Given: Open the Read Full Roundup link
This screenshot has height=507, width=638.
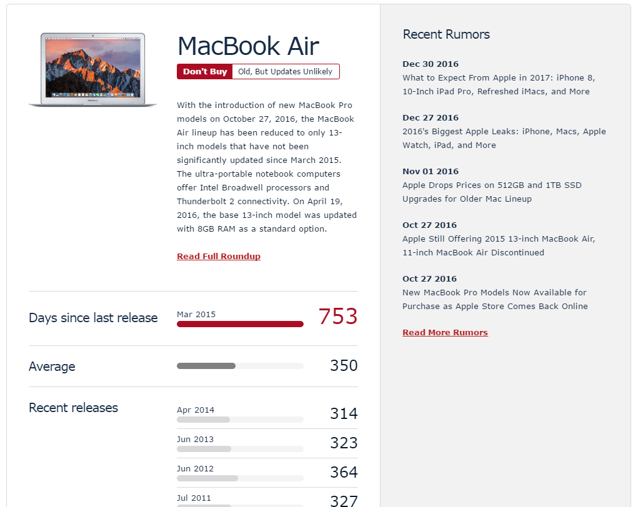Looking at the screenshot, I should 219,256.
